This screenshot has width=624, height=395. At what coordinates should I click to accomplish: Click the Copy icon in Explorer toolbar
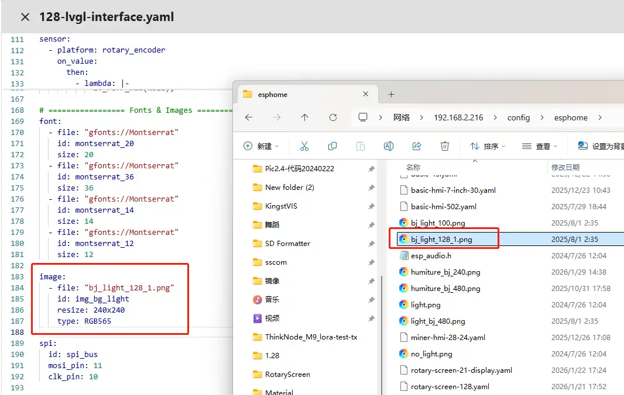tap(332, 146)
